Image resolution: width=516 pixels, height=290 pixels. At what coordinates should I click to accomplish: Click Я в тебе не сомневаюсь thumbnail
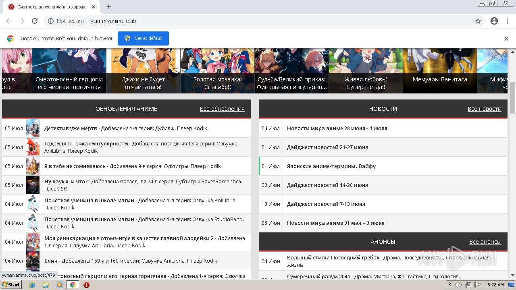(33, 166)
